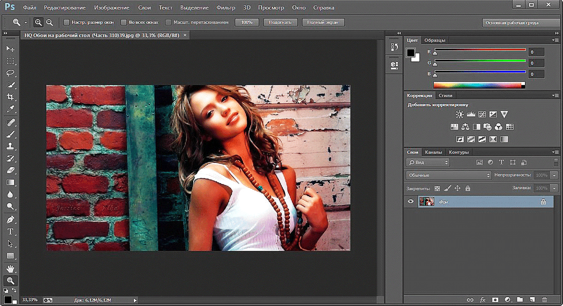
Task: Add a Brightness/Contrast adjustment
Action: click(x=459, y=114)
